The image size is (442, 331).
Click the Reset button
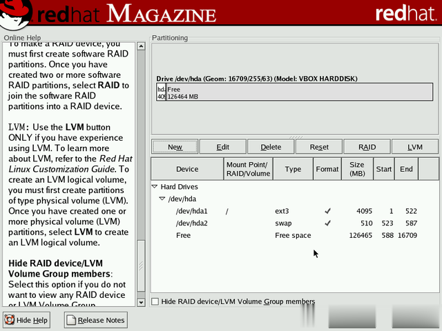[319, 147]
